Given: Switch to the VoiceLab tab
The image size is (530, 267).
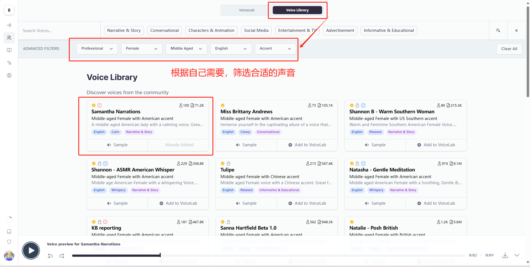Looking at the screenshot, I should click(x=246, y=10).
